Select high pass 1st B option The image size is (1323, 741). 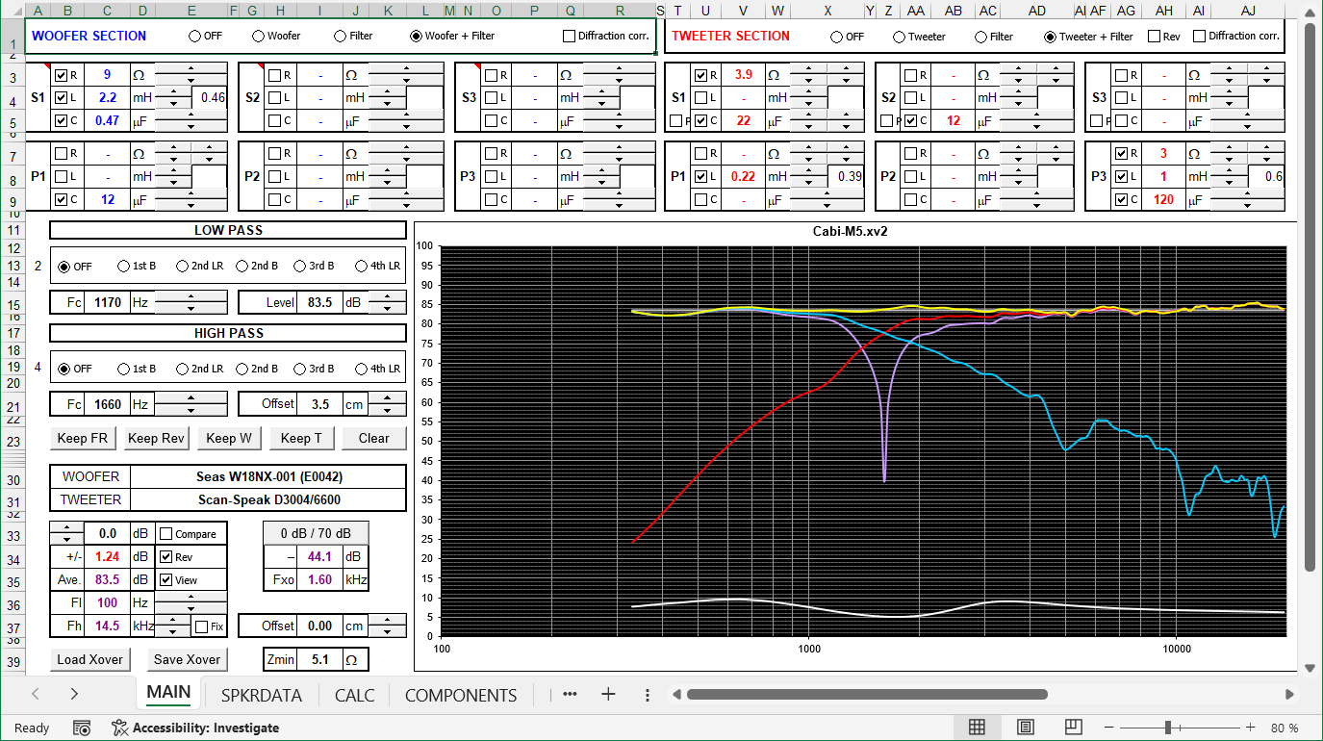tap(123, 369)
